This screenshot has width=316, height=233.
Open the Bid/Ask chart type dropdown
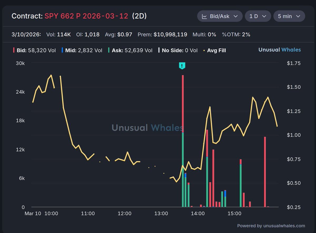(x=220, y=16)
